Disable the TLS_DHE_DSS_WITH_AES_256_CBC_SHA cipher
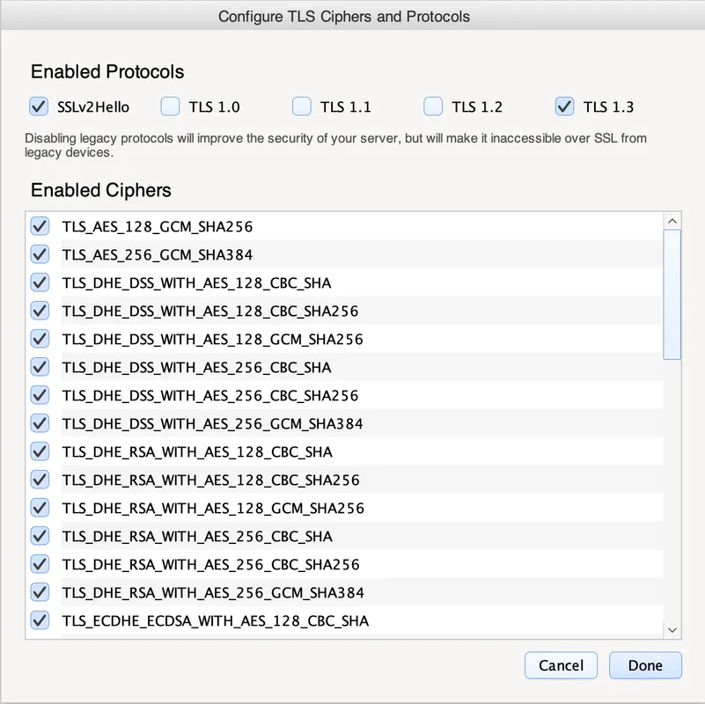 (x=40, y=367)
